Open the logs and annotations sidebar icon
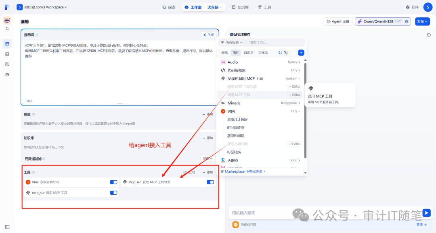Screen dimensions: 436x233 pos(7,64)
